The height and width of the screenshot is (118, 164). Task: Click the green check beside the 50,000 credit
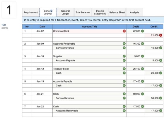point(161,98)
